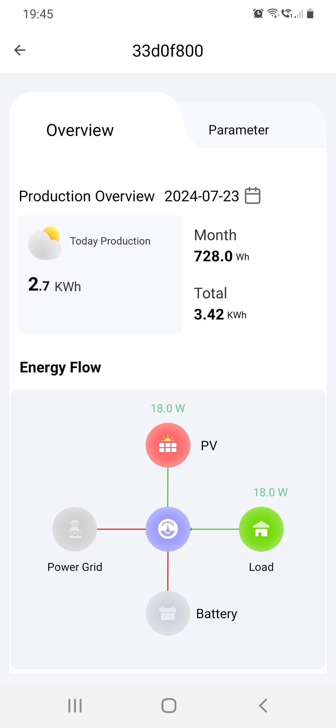Select the gray Battery icon
336x728 pixels.
pyautogui.click(x=168, y=613)
